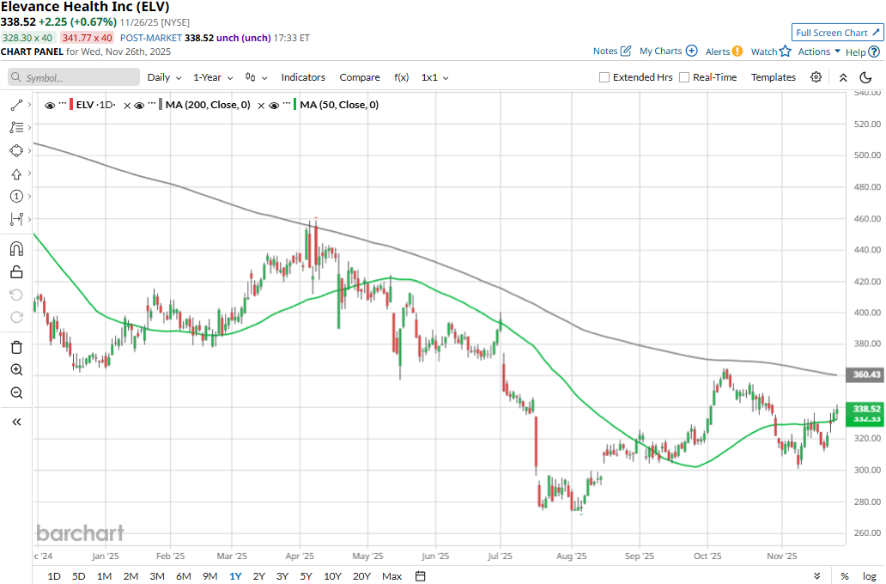Collapse the chart header with up arrows
886x584 pixels.
(x=842, y=77)
